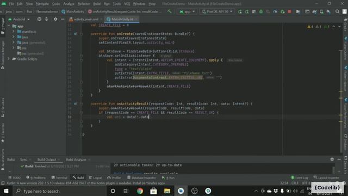Open the File menu
Viewport: 348px width, 196px height.
coord(11,4)
